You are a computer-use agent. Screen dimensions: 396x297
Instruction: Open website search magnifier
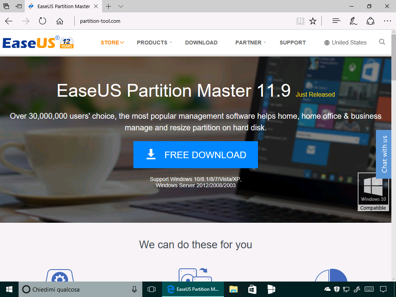click(x=382, y=42)
